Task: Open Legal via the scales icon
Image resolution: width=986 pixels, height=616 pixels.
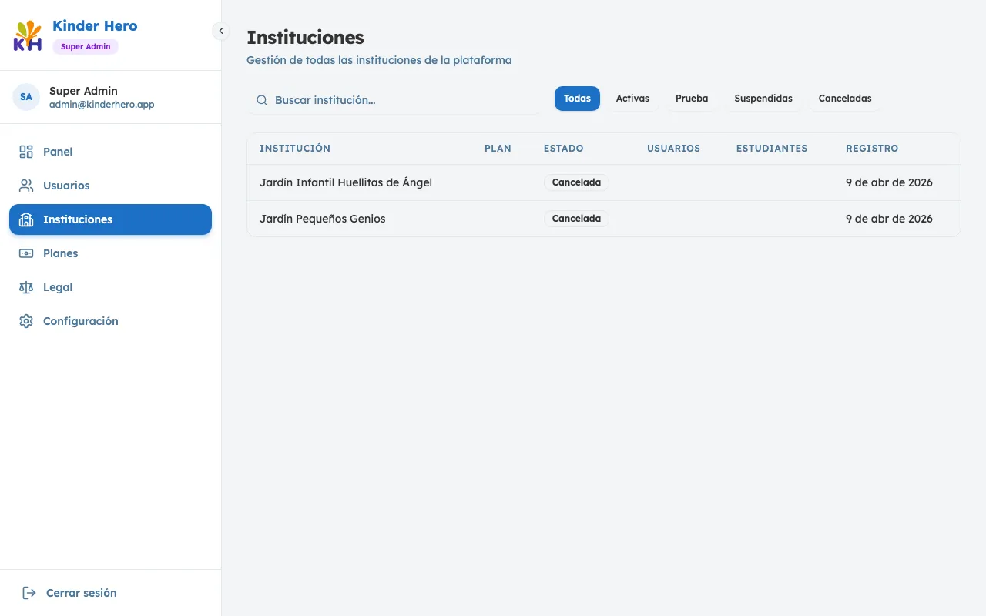Action: 26,287
